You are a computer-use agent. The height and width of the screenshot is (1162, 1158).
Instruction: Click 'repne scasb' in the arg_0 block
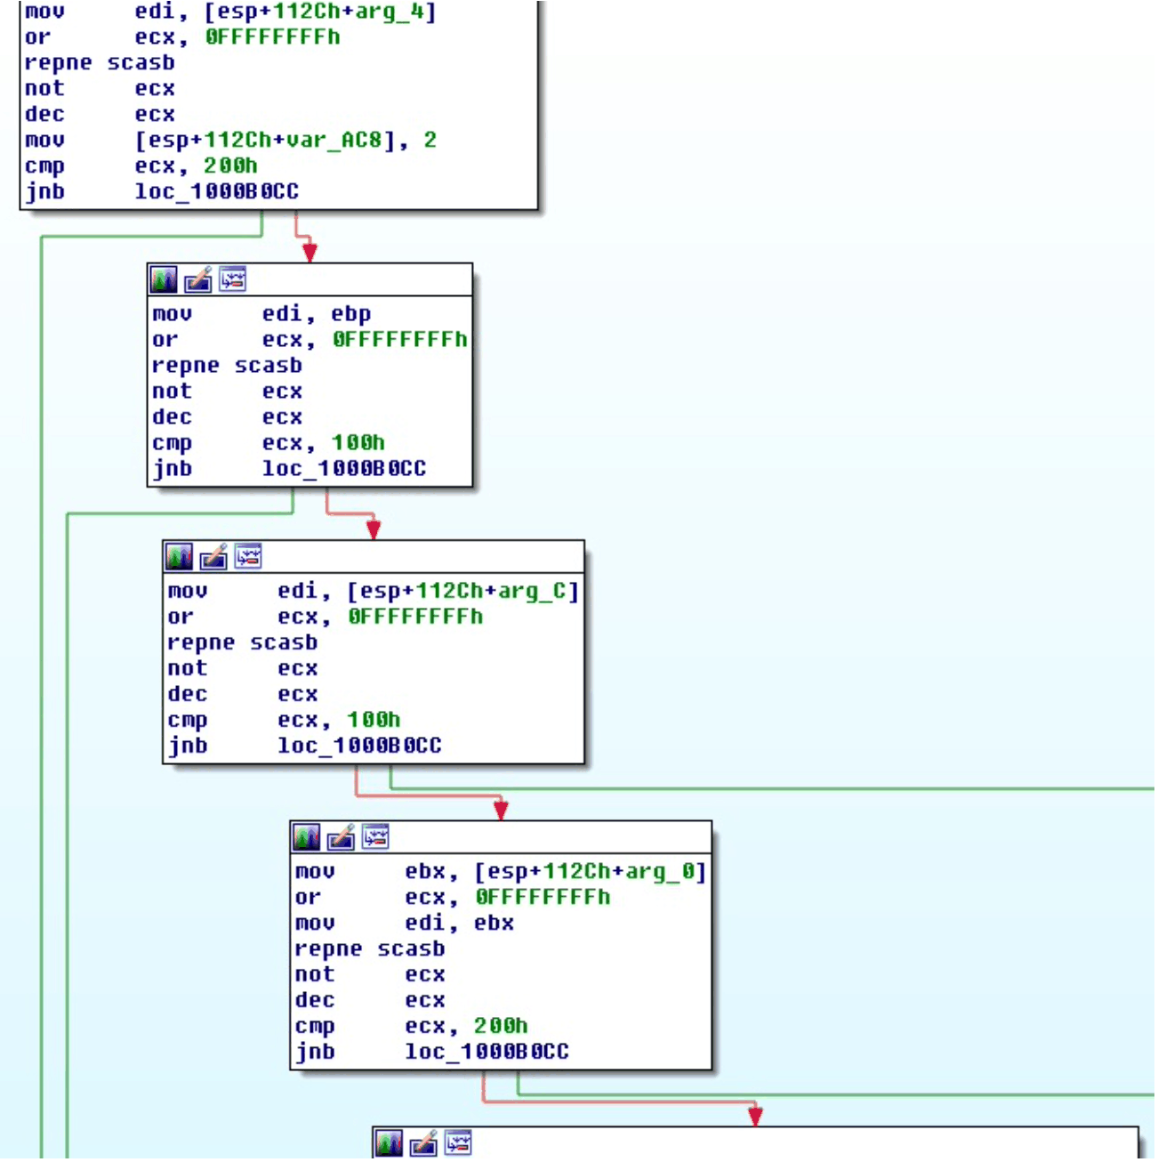pyautogui.click(x=369, y=949)
